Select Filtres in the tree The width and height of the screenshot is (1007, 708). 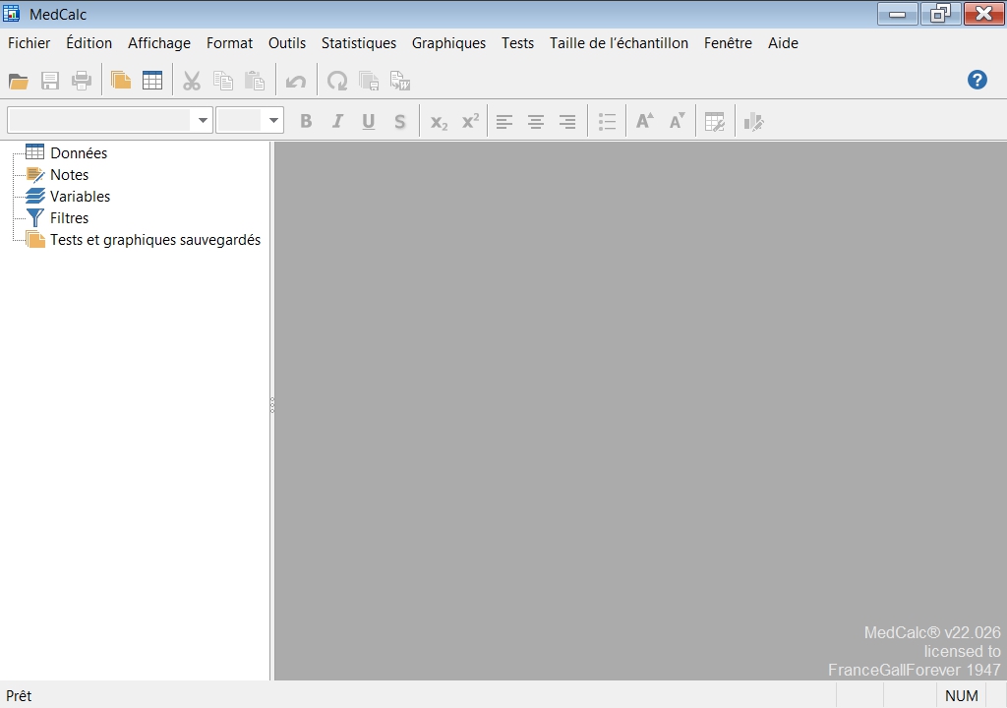tap(70, 217)
